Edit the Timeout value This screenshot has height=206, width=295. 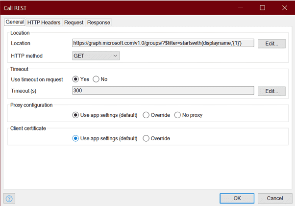tap(271, 91)
